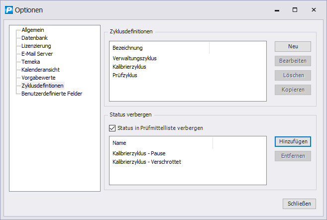This screenshot has height=220, width=327.
Task: Select the Kalibrierzyklus row
Action: click(x=188, y=67)
